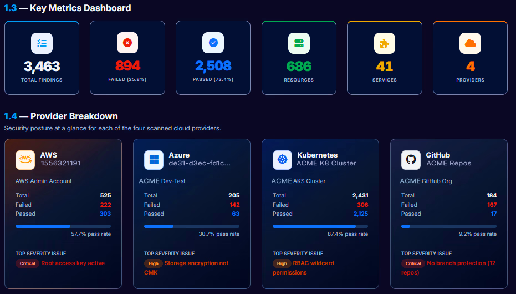The image size is (516, 294).
Task: Click the Kubernetes pass rate progress bar
Action: tap(320, 226)
